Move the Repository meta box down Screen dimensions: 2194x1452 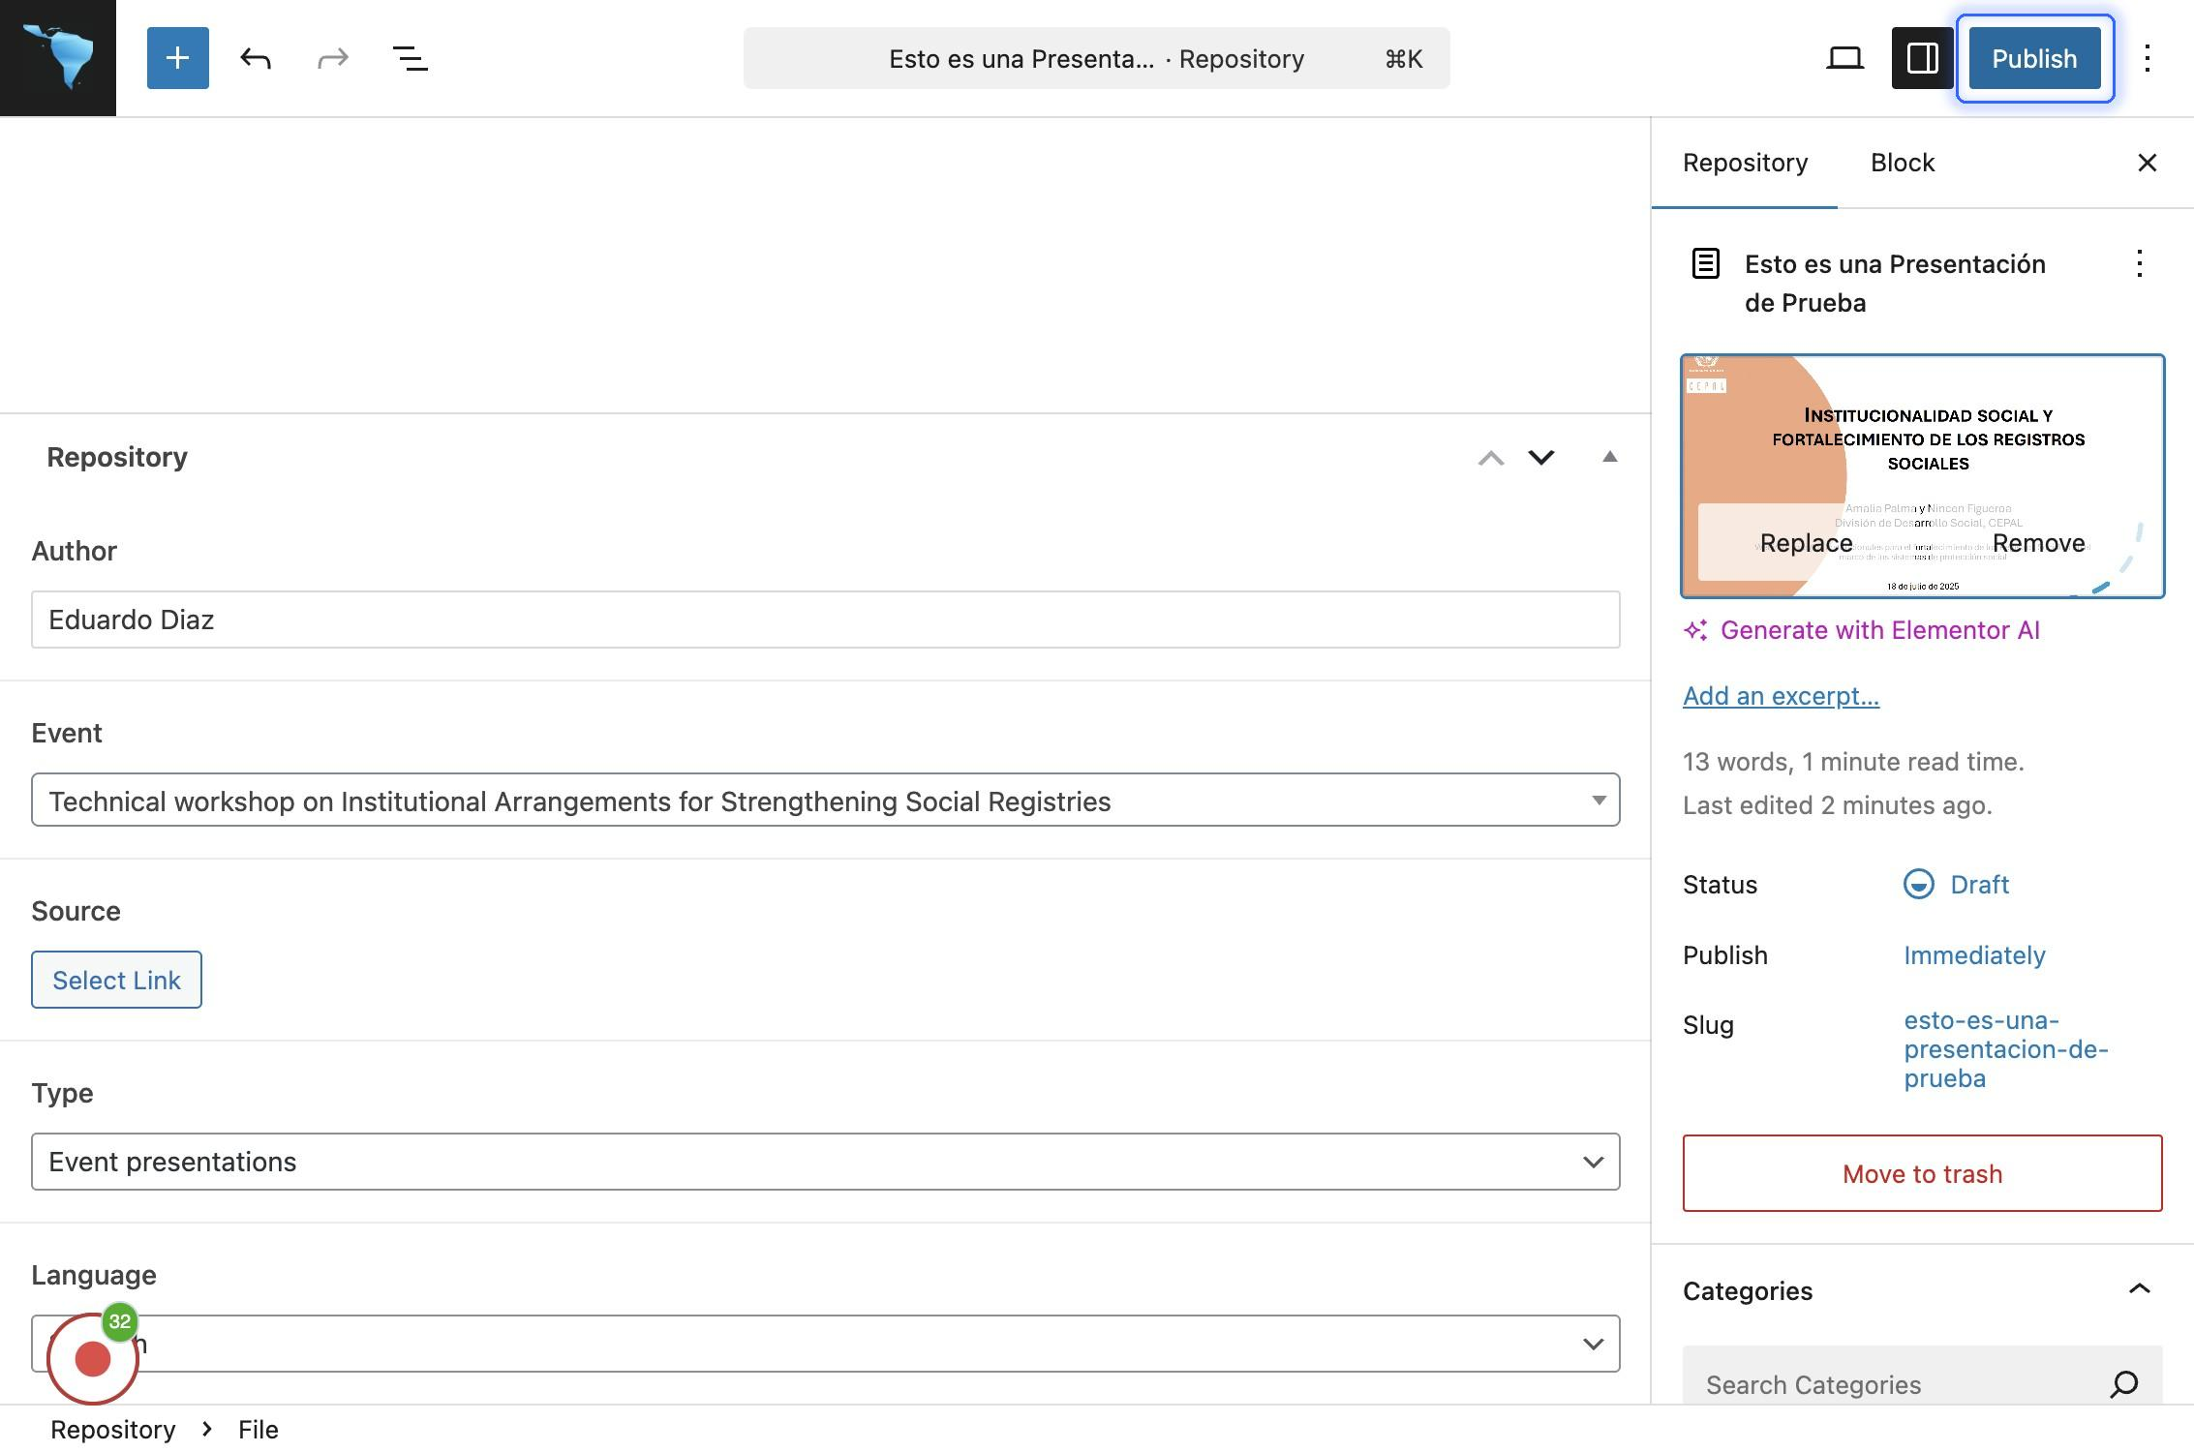point(1540,457)
